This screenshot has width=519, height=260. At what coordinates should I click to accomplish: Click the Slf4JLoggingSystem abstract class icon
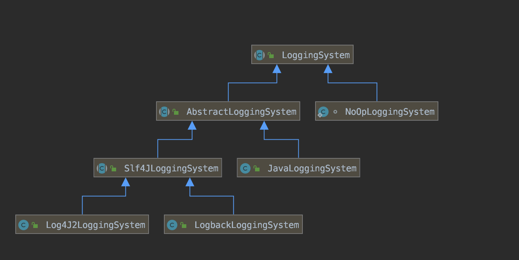click(102, 168)
